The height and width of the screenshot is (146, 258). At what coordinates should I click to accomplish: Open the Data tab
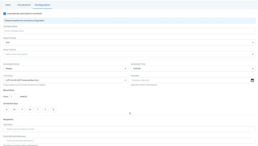[x=8, y=5]
